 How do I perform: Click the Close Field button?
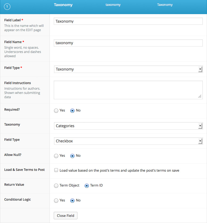click(x=65, y=216)
